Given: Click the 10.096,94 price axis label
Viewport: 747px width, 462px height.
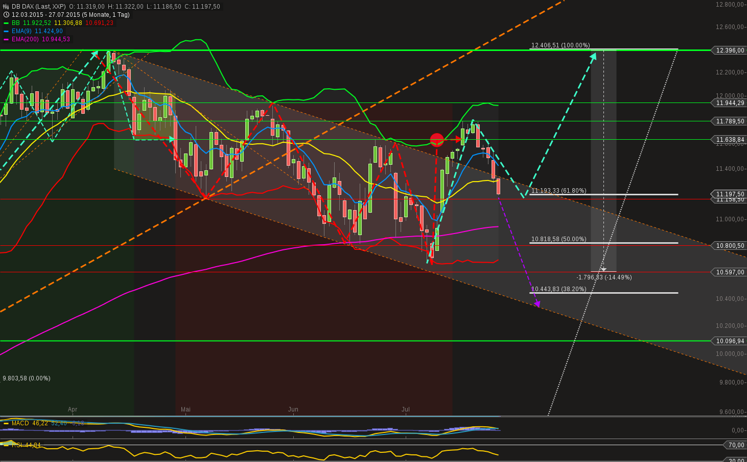Looking at the screenshot, I should pos(730,341).
